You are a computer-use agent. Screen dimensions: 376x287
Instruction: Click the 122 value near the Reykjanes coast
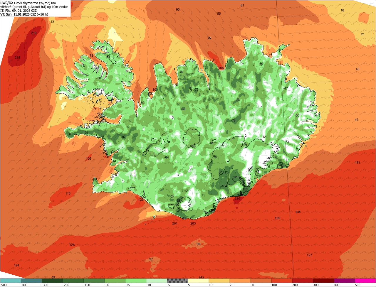click(x=141, y=200)
